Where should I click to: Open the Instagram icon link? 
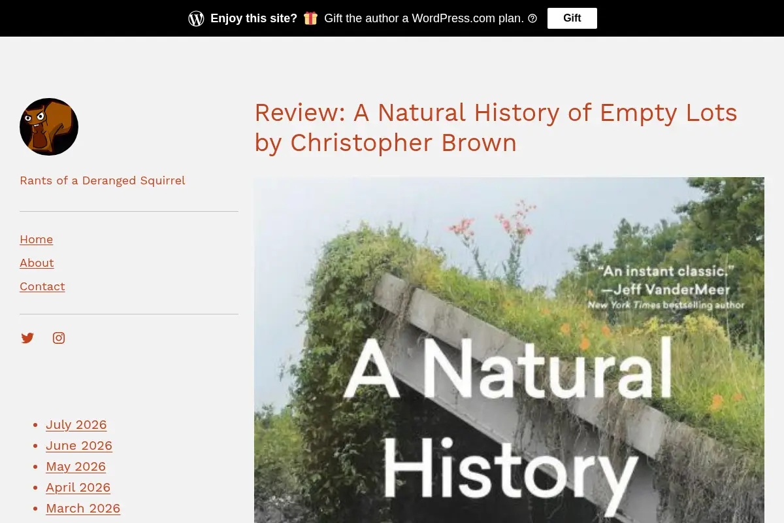(59, 338)
